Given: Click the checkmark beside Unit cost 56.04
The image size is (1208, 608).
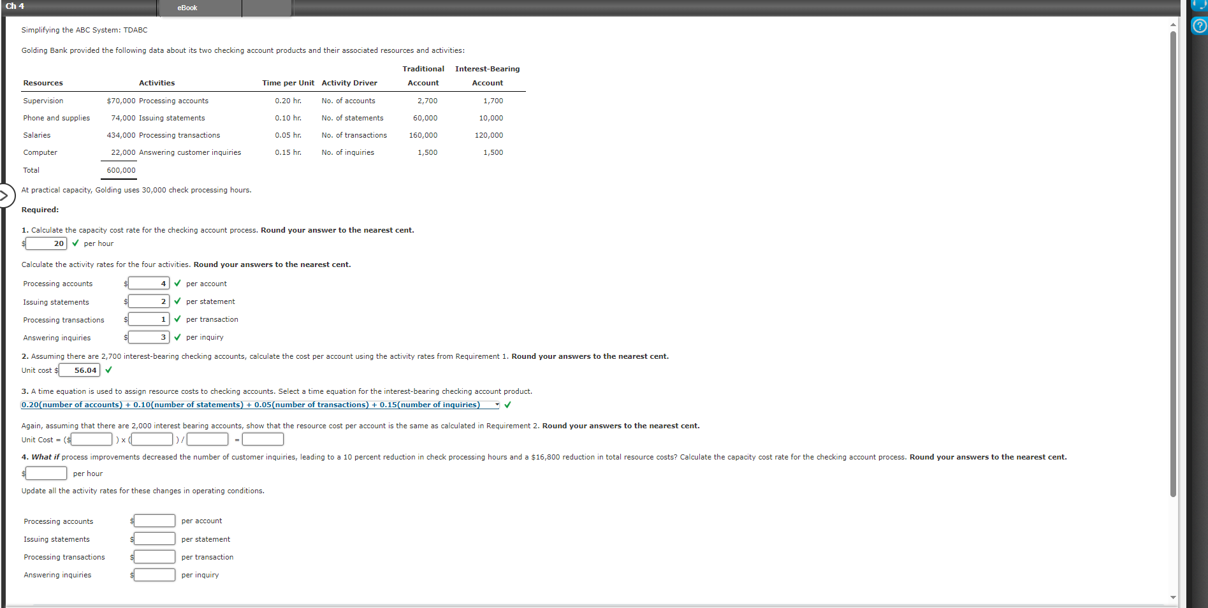Looking at the screenshot, I should click(x=108, y=369).
